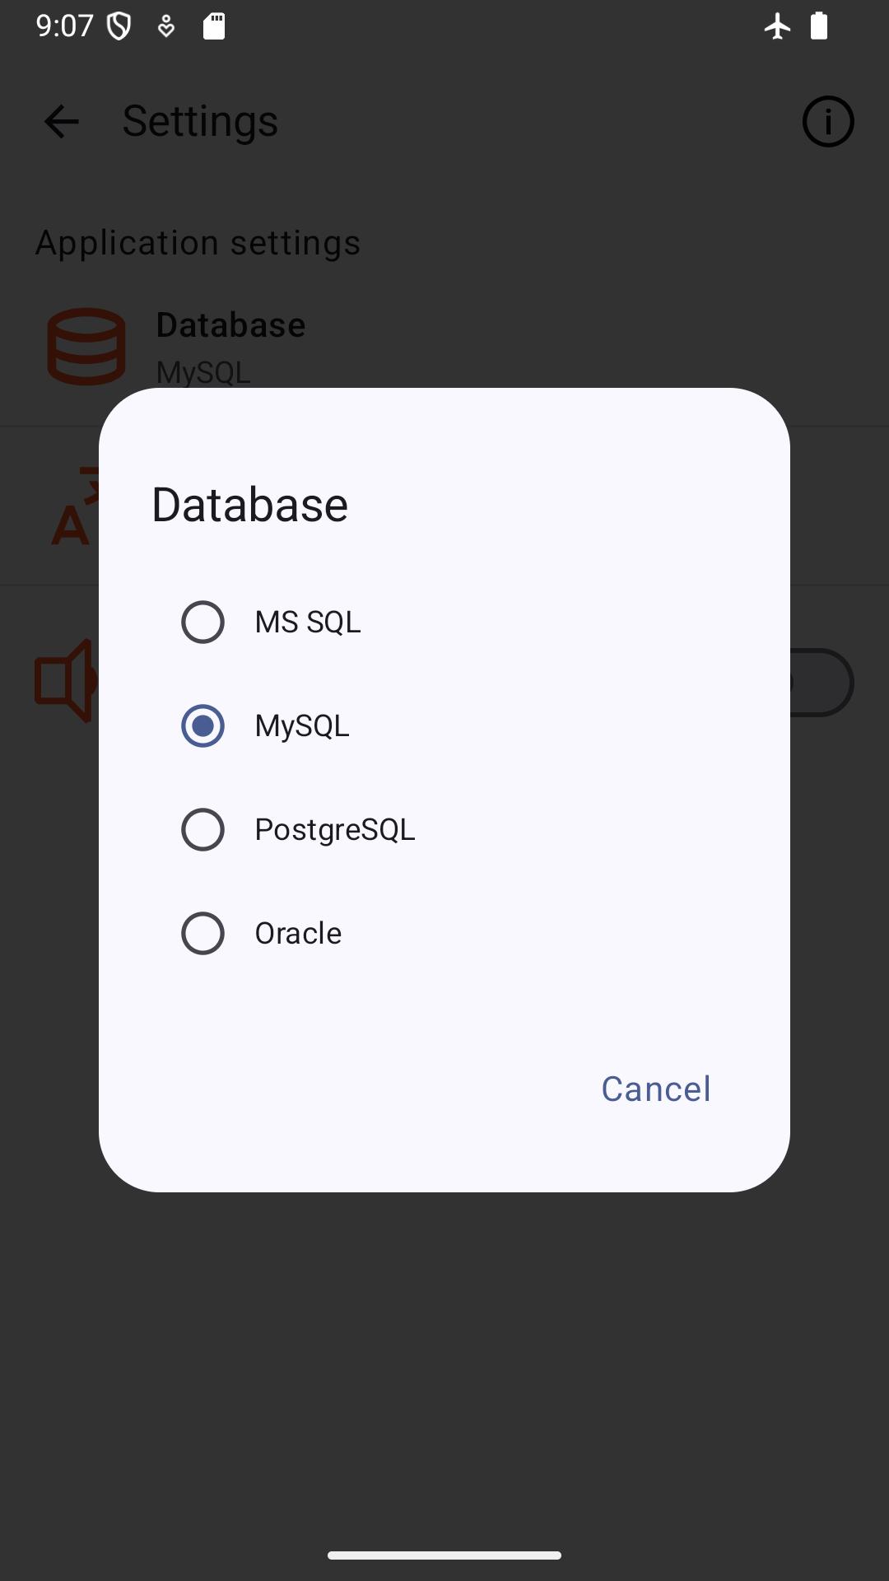
Task: Tap the shield icon in status bar
Action: point(119,26)
